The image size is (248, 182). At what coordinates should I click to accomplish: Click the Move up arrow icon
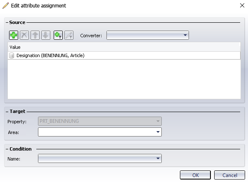pos(35,35)
